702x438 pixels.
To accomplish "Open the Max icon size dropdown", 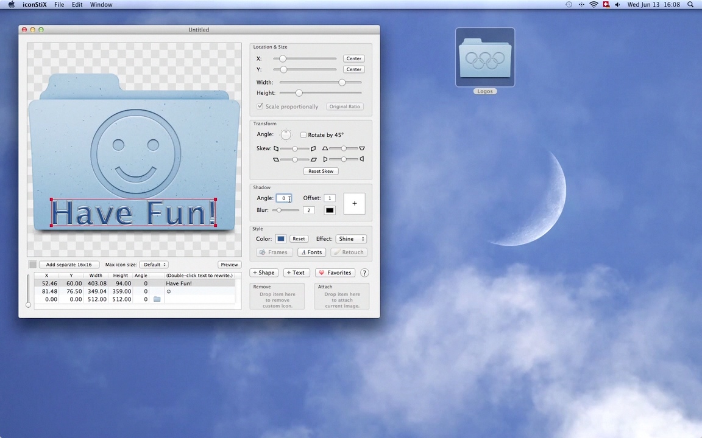I will click(154, 265).
